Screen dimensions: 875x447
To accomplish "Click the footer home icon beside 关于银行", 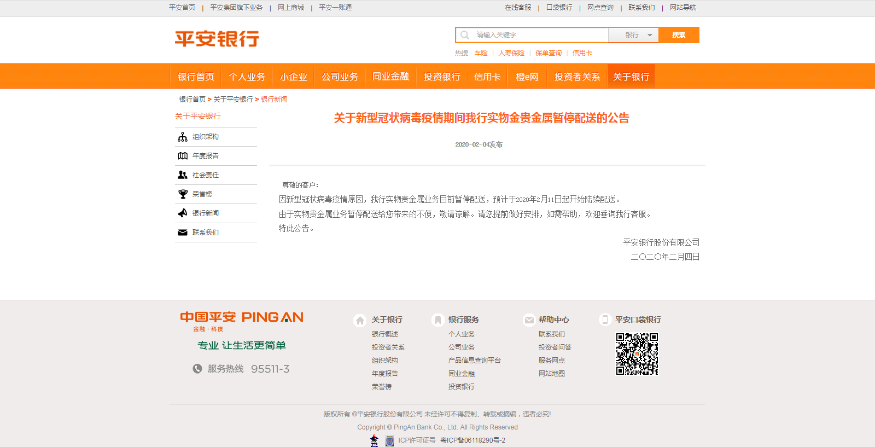I will point(360,320).
